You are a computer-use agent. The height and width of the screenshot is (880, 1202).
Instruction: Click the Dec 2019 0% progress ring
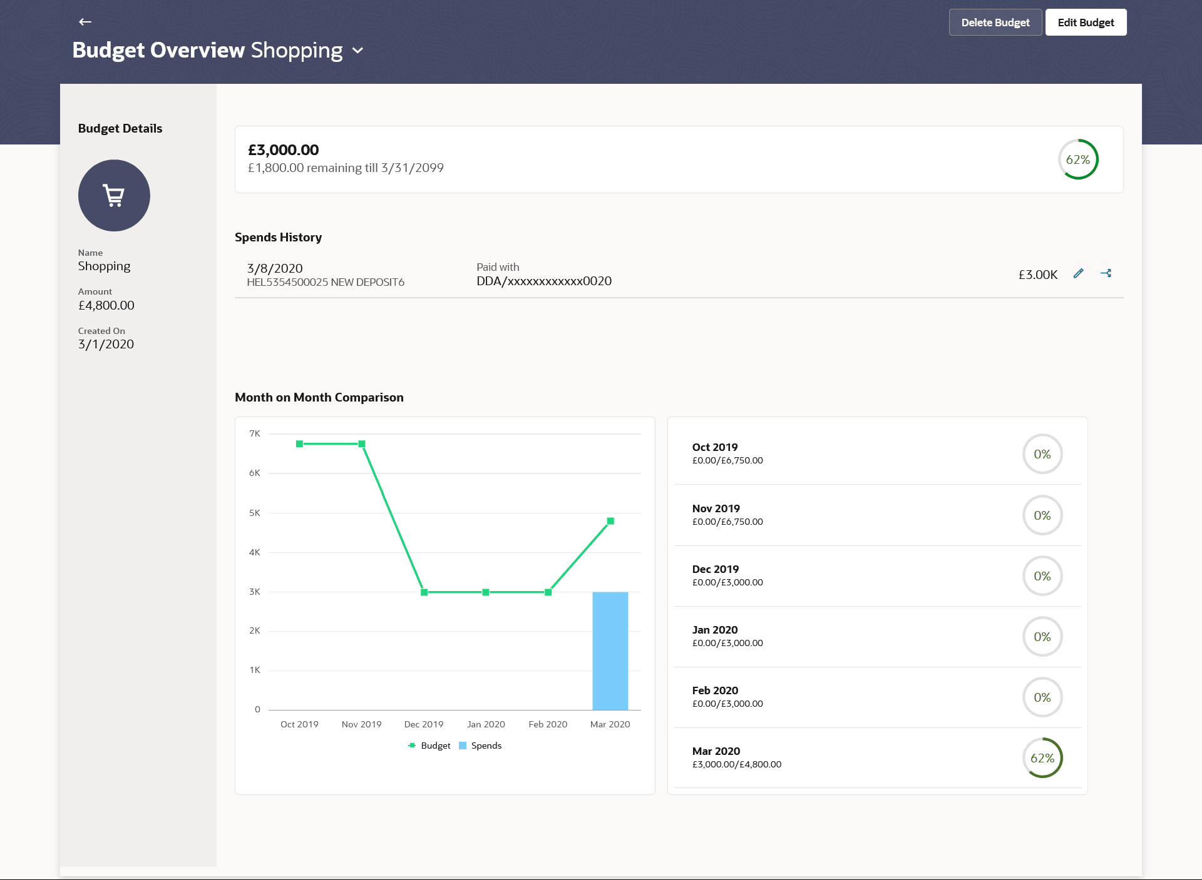point(1042,576)
